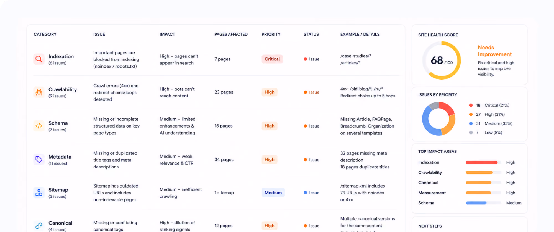The height and width of the screenshot is (232, 554).
Task: Click the Crawlability bug icon
Action: point(39,92)
